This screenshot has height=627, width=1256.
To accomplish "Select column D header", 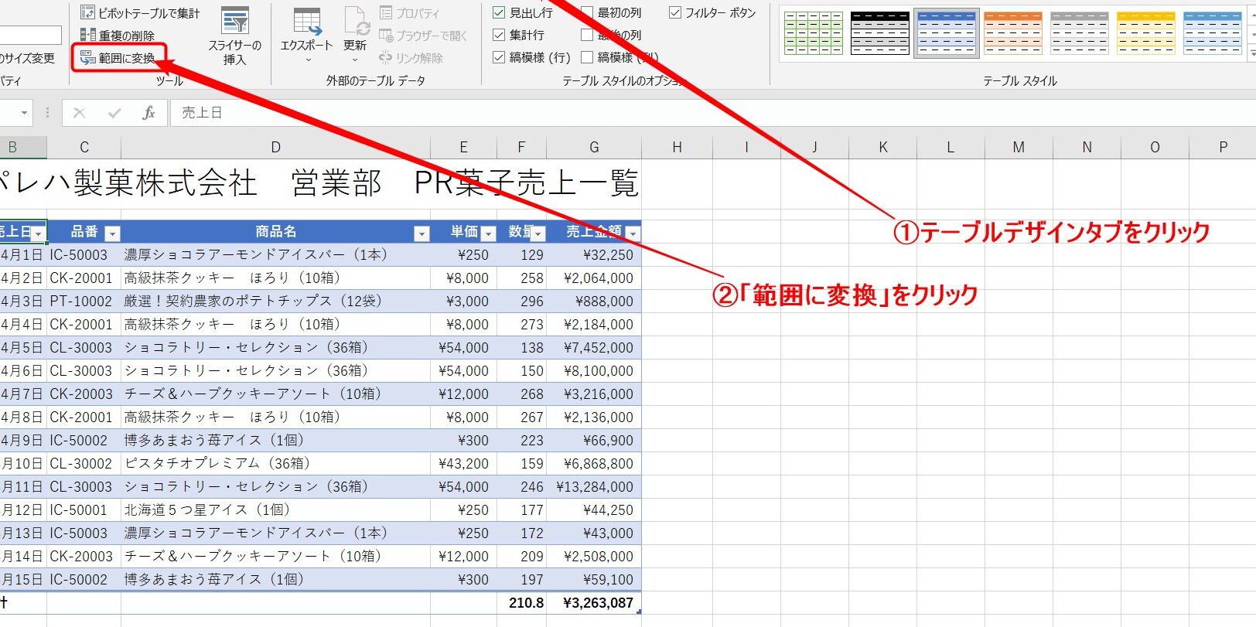I will [275, 147].
